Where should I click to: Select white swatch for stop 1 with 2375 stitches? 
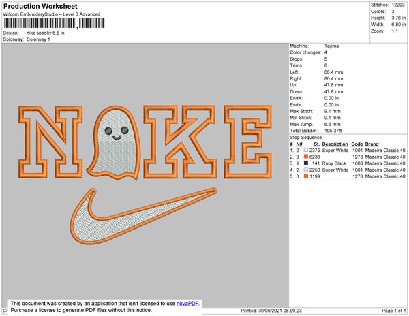[x=306, y=150]
